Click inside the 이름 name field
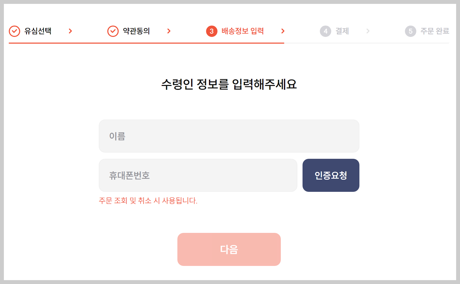 click(x=229, y=136)
